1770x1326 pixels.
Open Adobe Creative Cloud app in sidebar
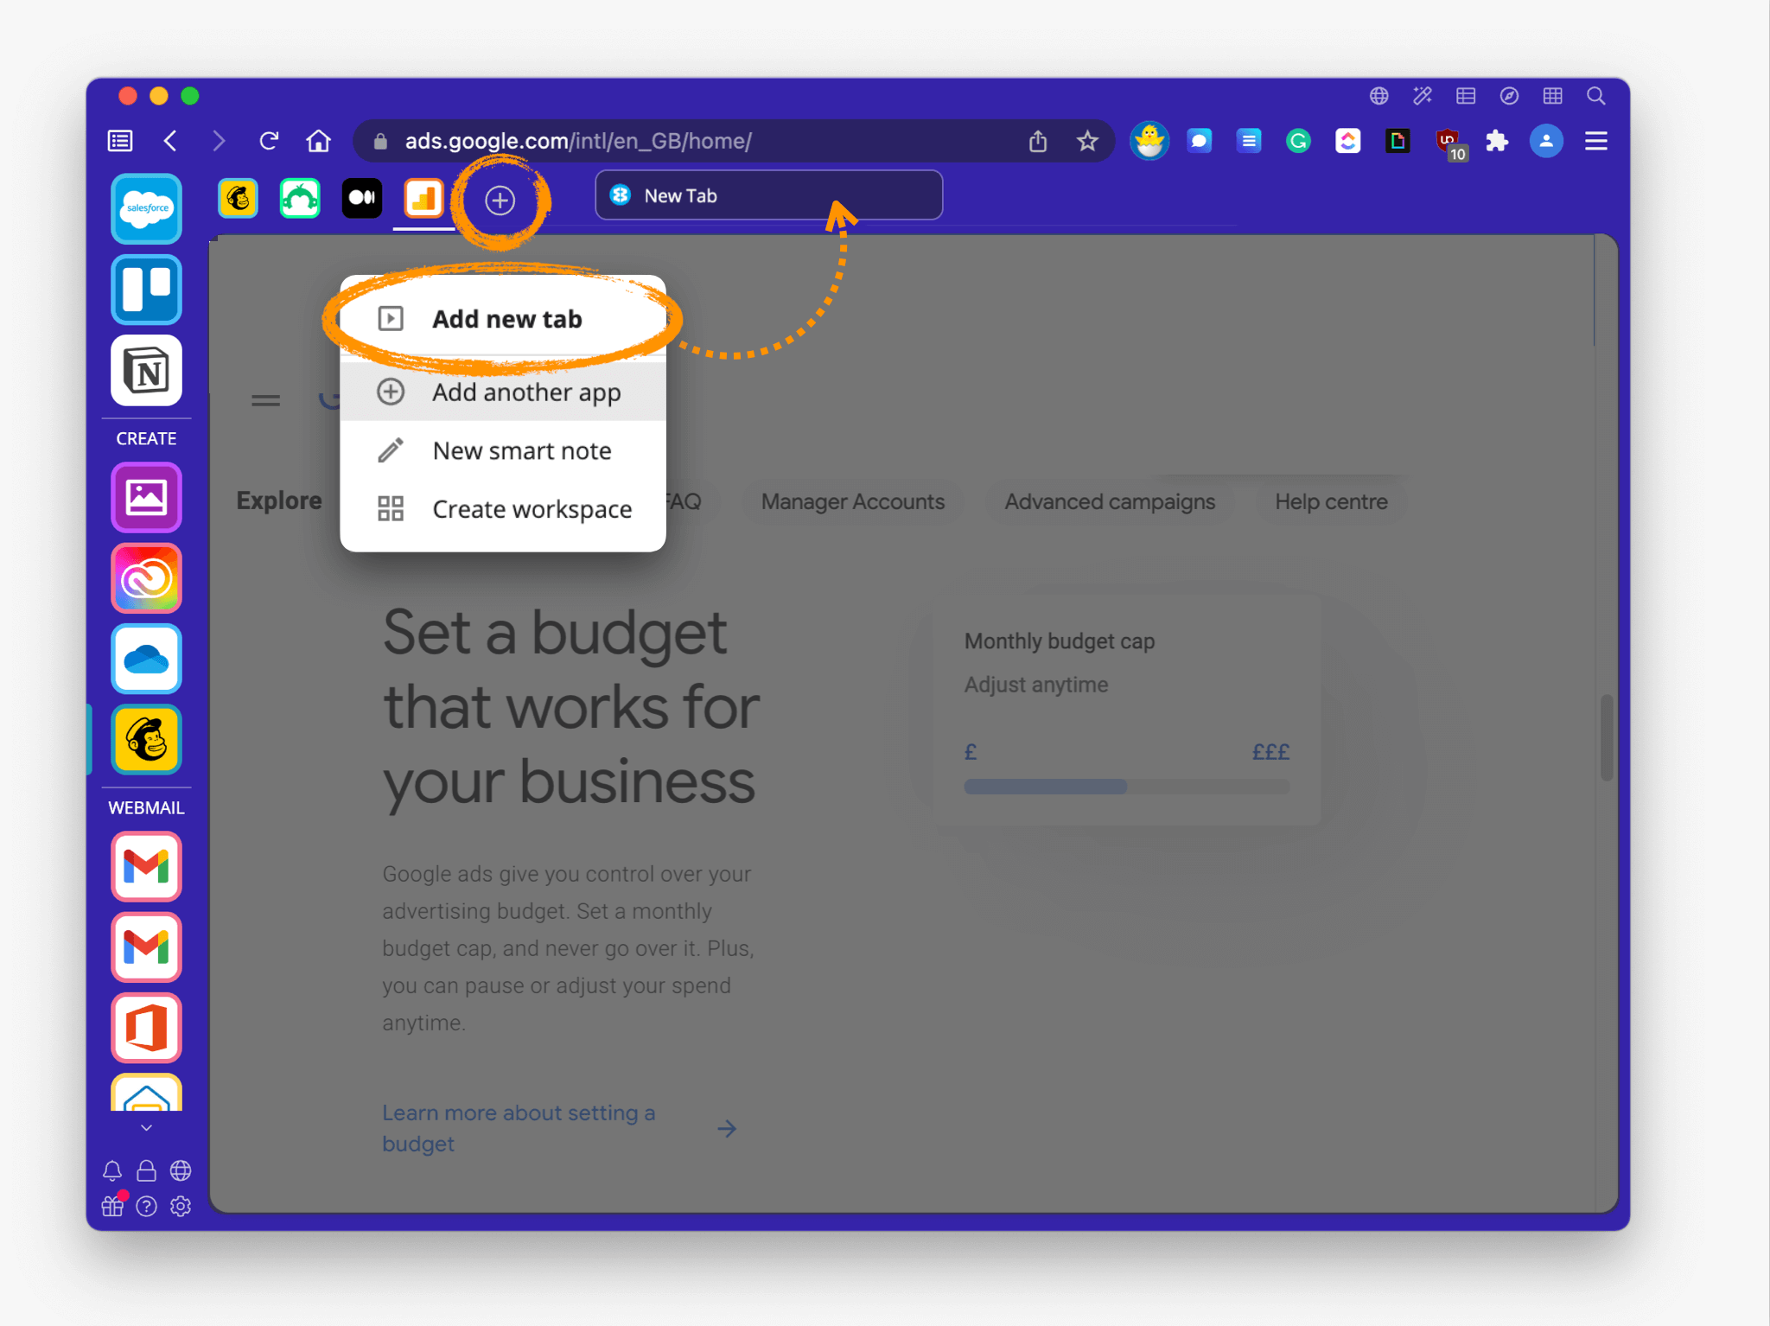point(146,577)
